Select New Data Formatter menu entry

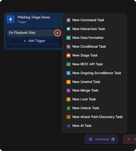click(x=94, y=38)
